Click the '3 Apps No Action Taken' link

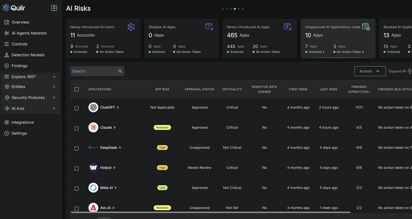click(x=349, y=49)
